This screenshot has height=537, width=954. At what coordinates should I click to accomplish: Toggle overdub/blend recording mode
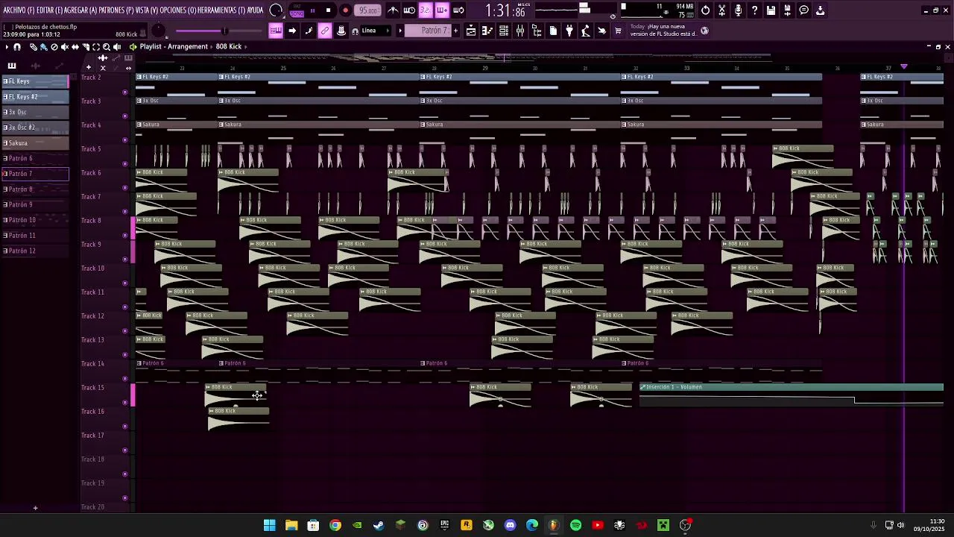tap(442, 10)
